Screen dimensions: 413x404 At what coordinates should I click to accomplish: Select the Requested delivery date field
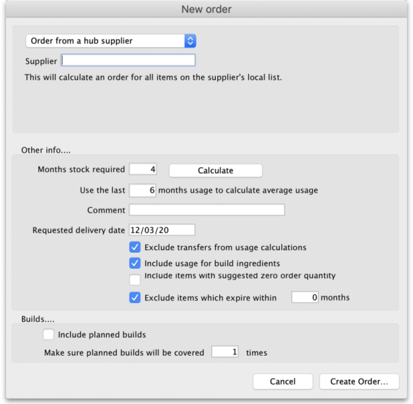161,230
